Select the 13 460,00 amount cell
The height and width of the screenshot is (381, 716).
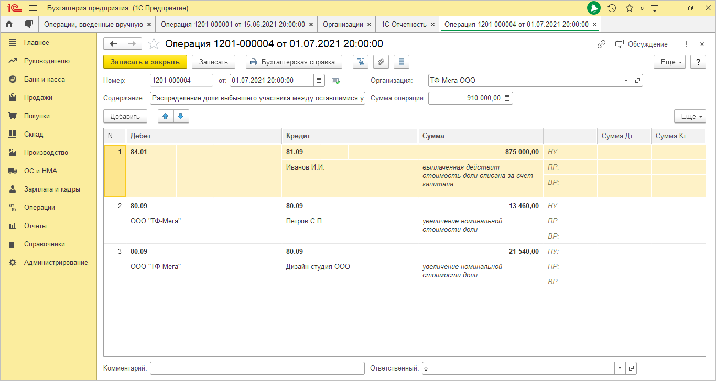tap(481, 206)
